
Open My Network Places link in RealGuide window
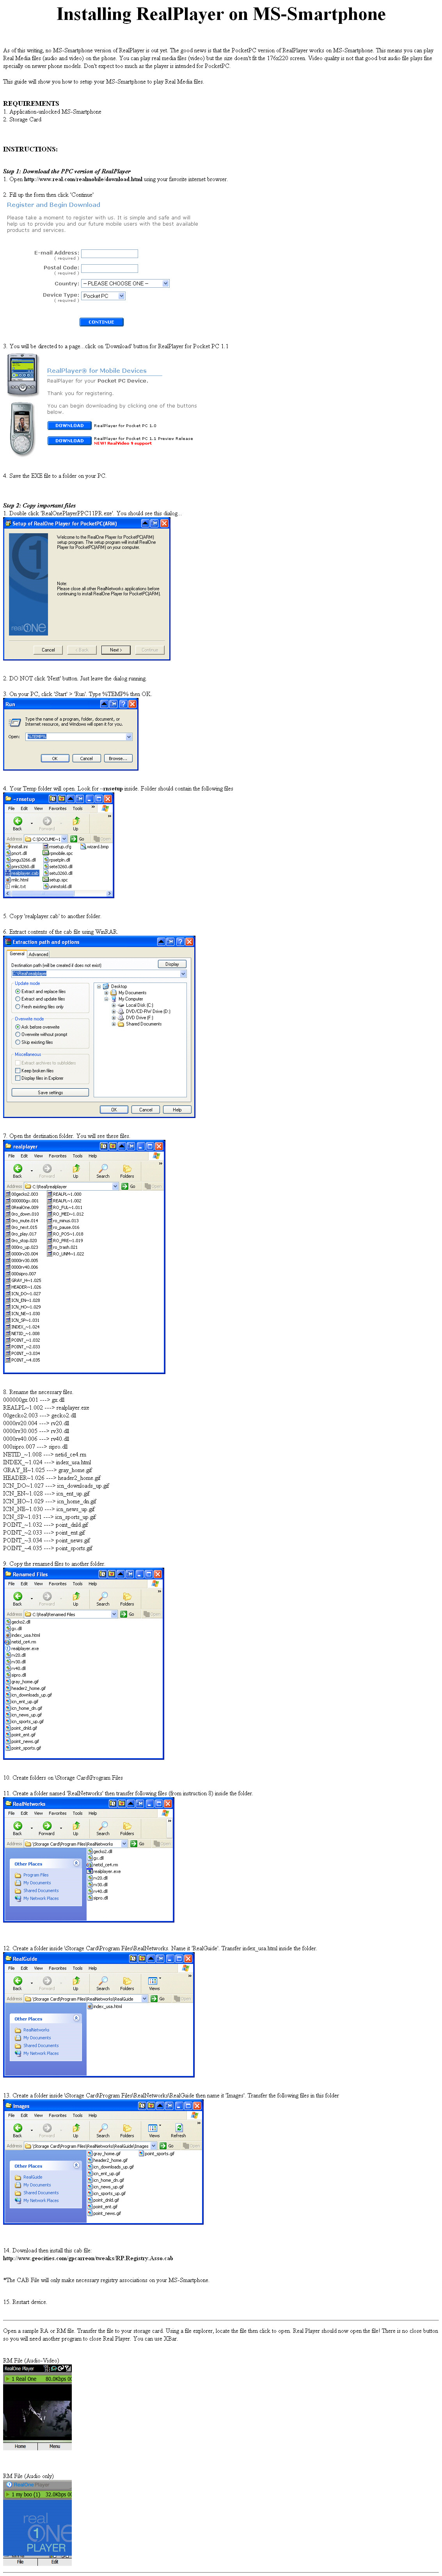click(x=41, y=2053)
